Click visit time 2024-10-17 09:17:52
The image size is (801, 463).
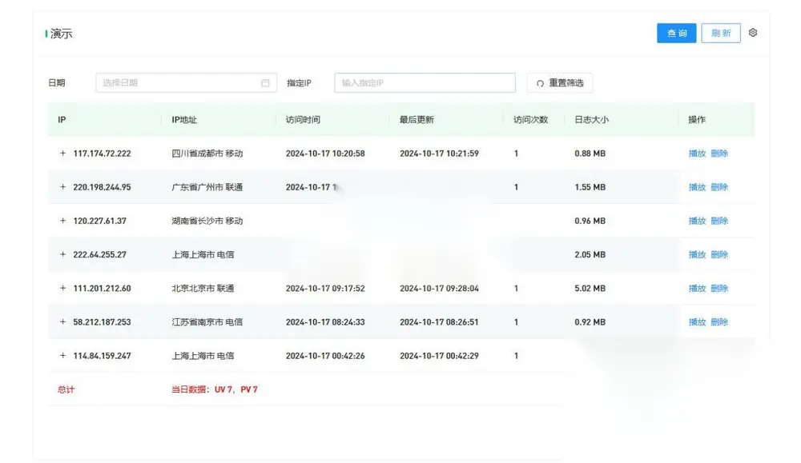pyautogui.click(x=325, y=288)
